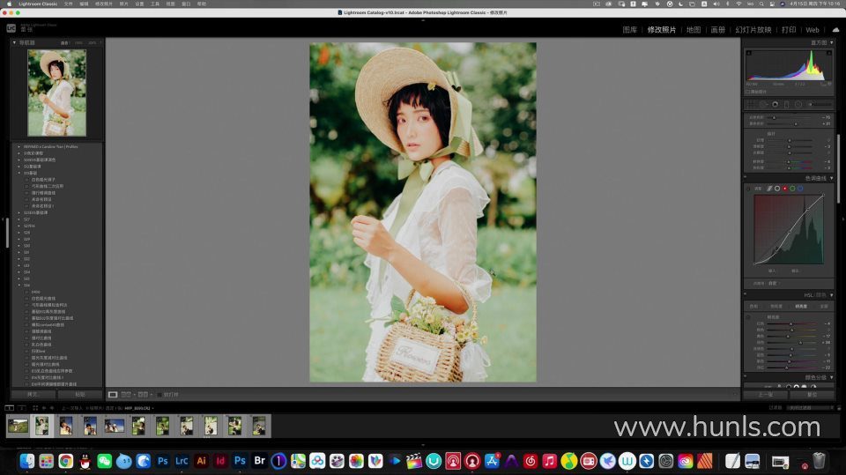Open WeChat from the Dock
Viewport: 846px width, 475px height.
click(104, 461)
